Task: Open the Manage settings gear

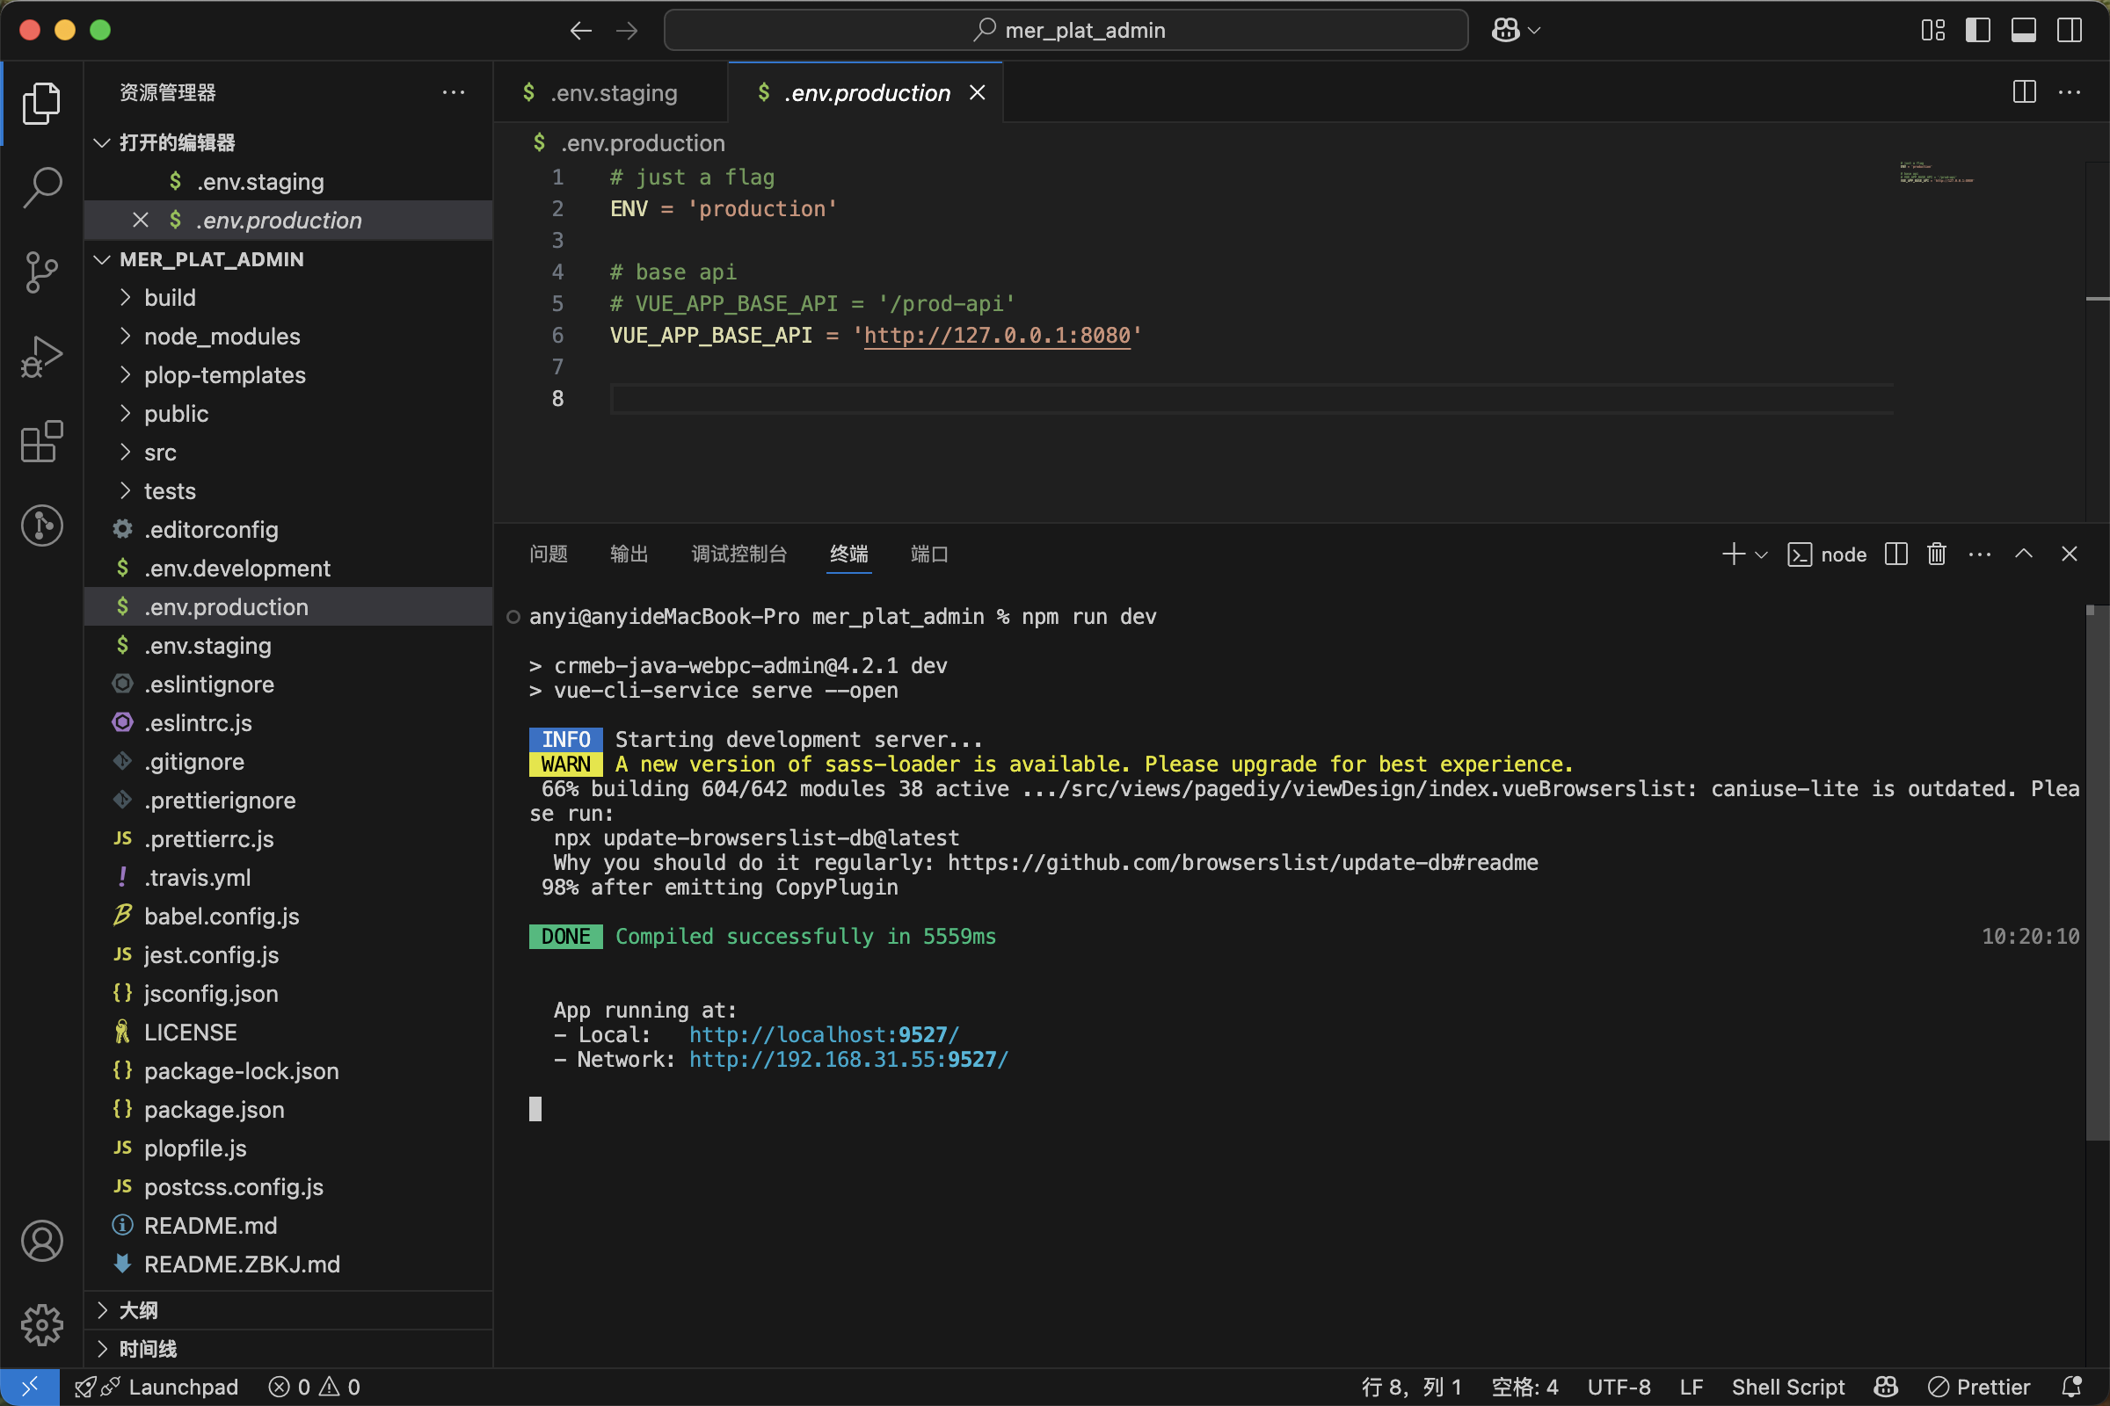Action: coord(41,1324)
